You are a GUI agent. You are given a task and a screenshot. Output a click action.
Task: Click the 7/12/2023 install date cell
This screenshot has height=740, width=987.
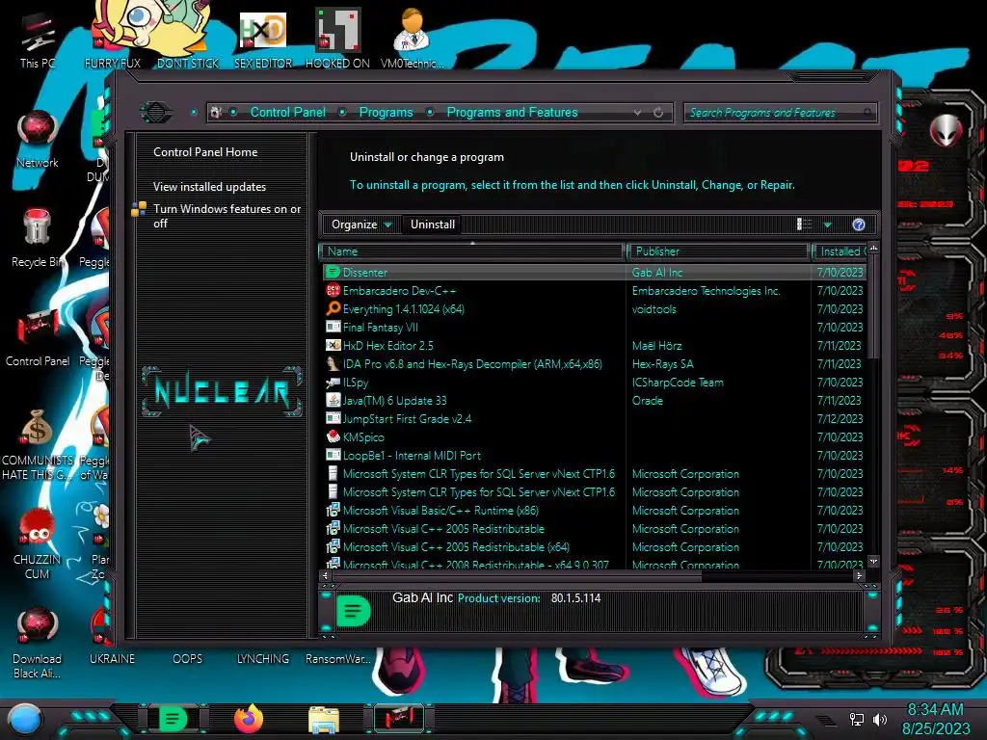click(840, 418)
